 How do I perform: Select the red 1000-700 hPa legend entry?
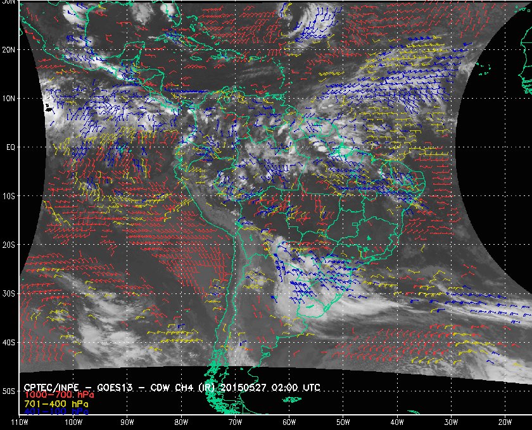pos(59,395)
